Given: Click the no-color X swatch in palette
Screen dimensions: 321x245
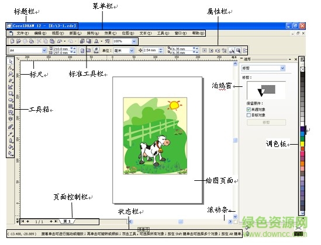Looking at the screenshot, I should (x=302, y=69).
